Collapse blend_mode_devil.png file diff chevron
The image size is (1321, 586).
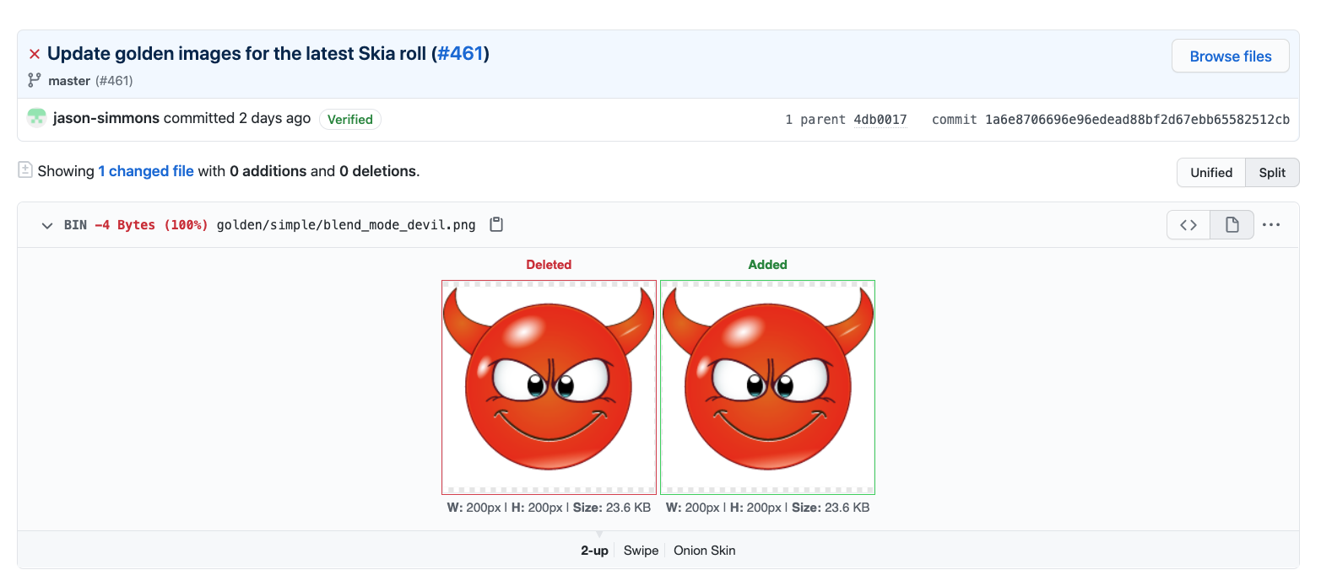pyautogui.click(x=47, y=225)
